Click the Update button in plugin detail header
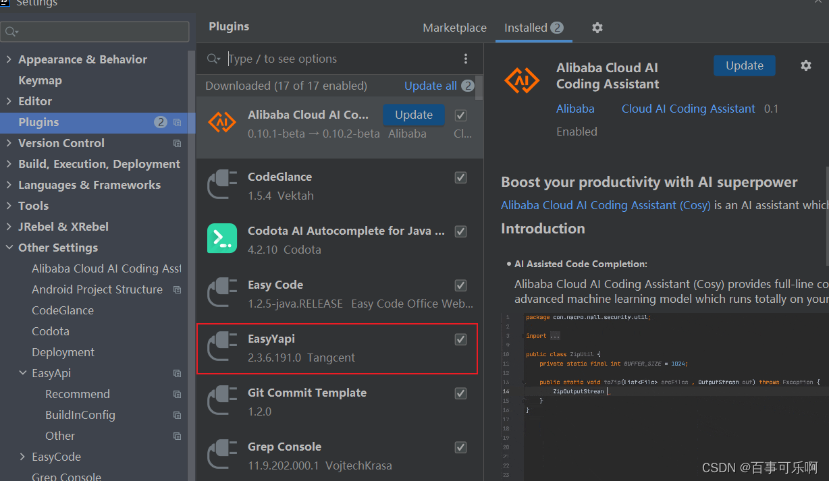The image size is (829, 481). click(745, 65)
